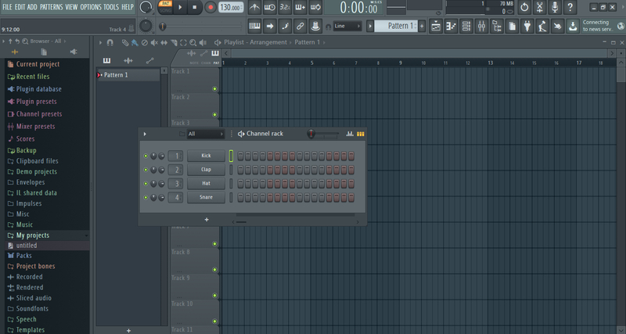
Task: Toggle step sequencer view icon in Channel rack
Action: coord(361,134)
